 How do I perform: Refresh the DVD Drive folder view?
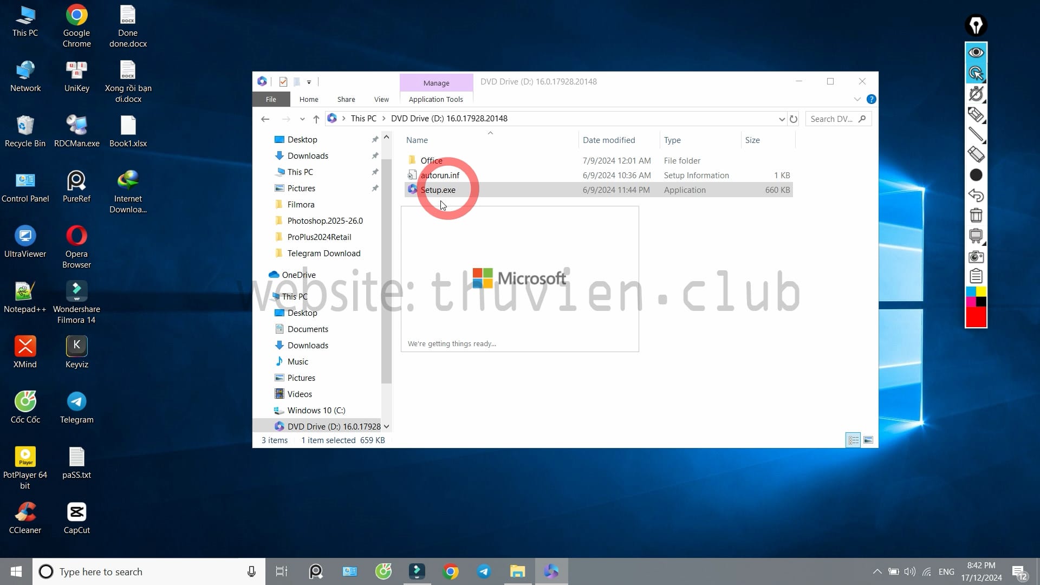(794, 119)
